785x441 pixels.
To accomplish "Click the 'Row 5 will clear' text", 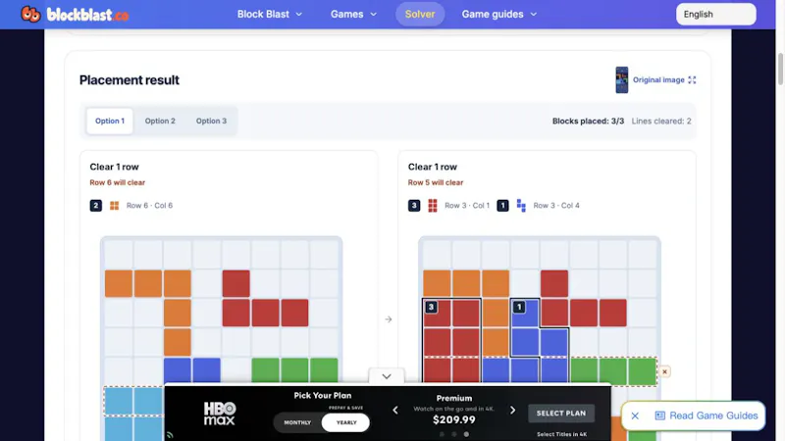I will pyautogui.click(x=436, y=182).
